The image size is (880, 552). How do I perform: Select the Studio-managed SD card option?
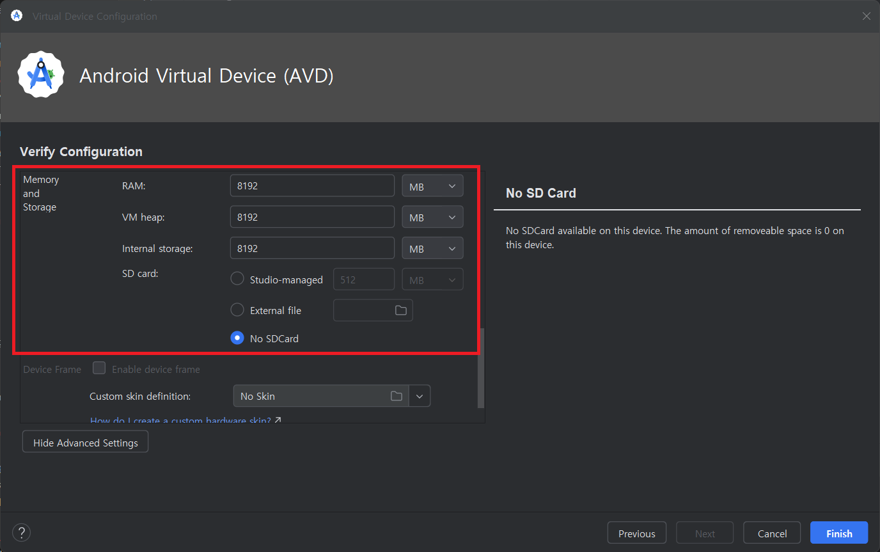pos(237,279)
